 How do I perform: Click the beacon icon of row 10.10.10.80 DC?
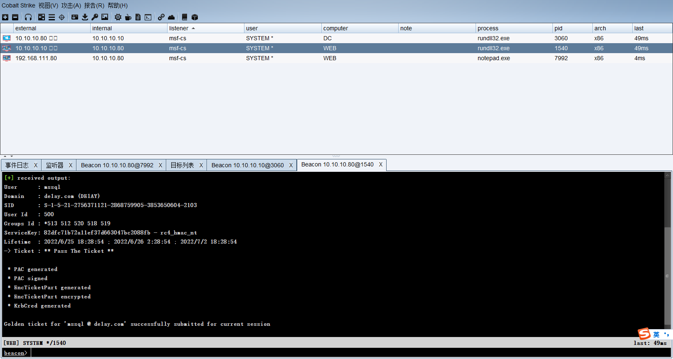pyautogui.click(x=7, y=38)
